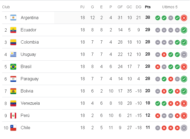The width and height of the screenshot is (190, 139).
Task: Click Chile's latest gray draw result icon
Action: point(184,128)
